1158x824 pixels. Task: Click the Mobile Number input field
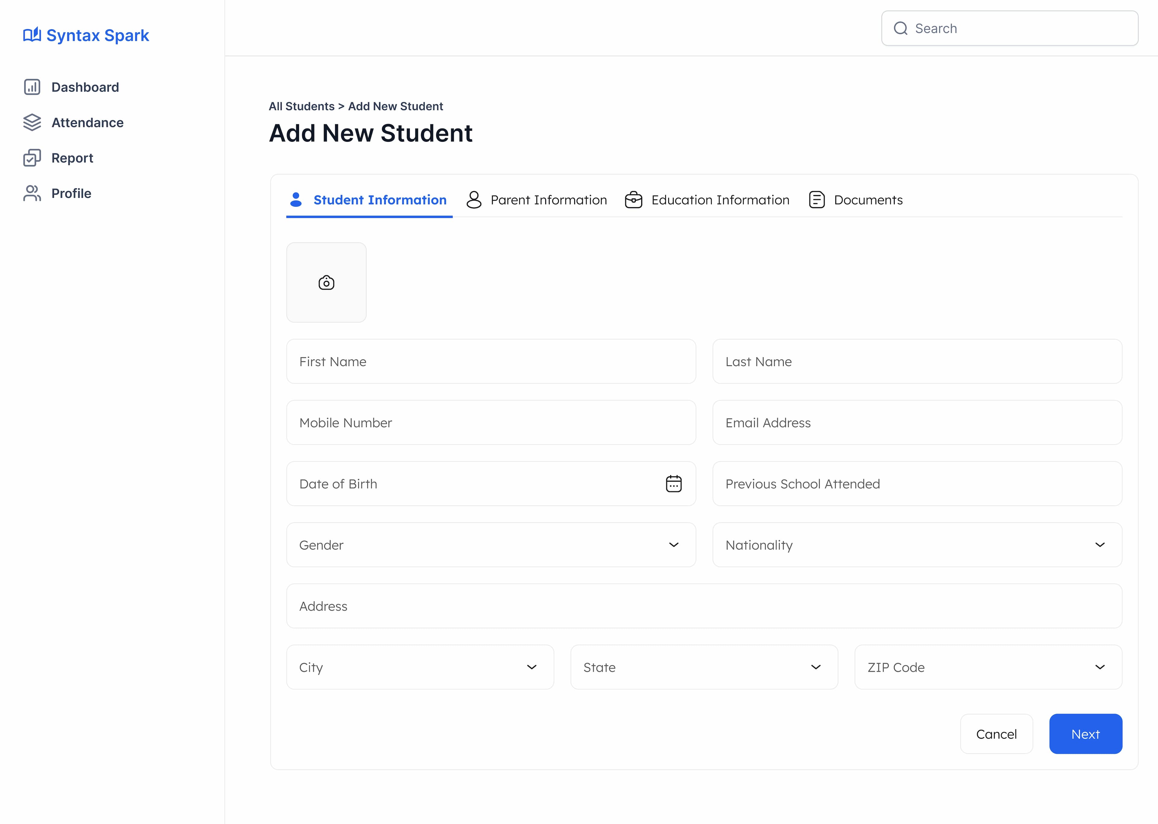tap(491, 423)
